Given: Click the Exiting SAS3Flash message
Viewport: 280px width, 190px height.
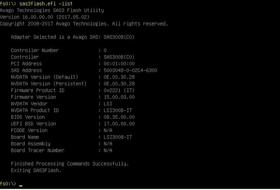Looking at the screenshot, I should (36, 170).
